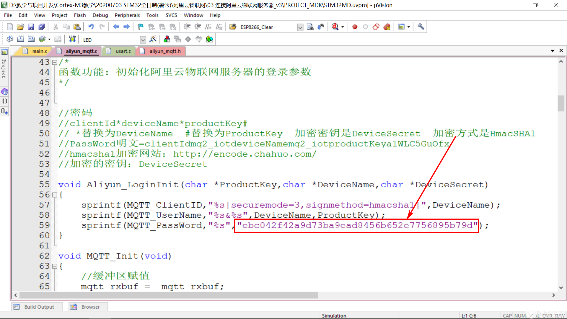Screen dimensions: 567x319
Task: Click the Insert breakpoint red circle icon
Action: point(355,27)
